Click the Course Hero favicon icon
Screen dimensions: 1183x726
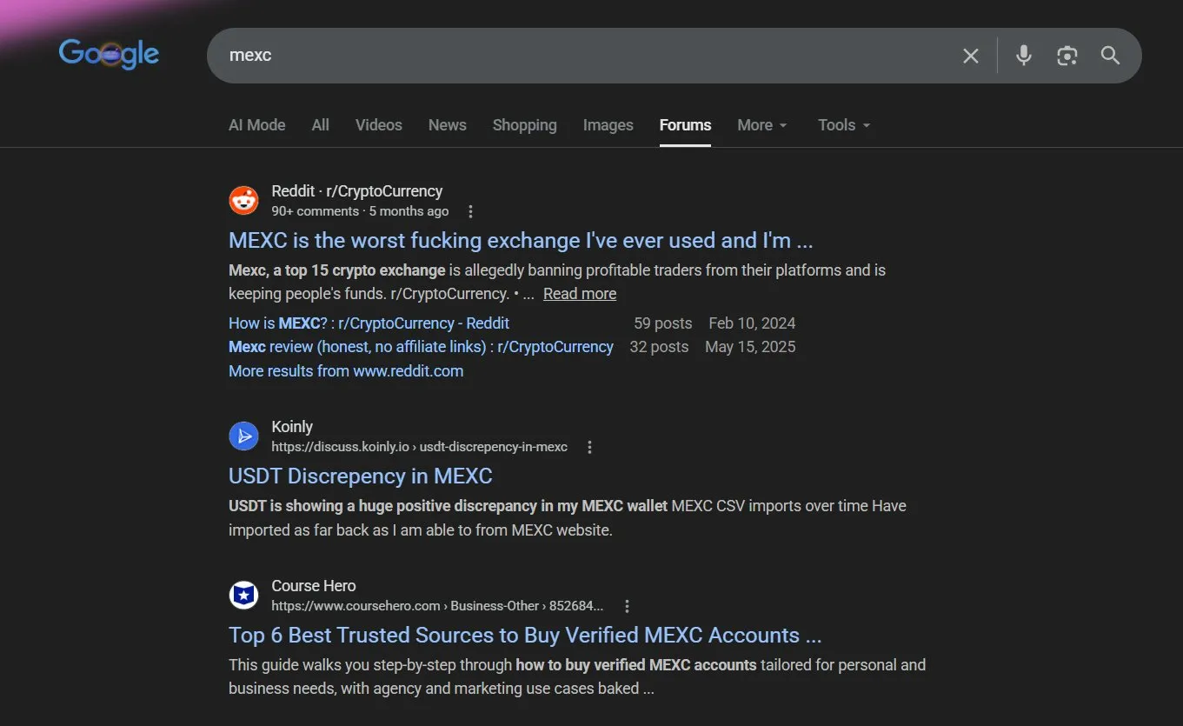243,595
